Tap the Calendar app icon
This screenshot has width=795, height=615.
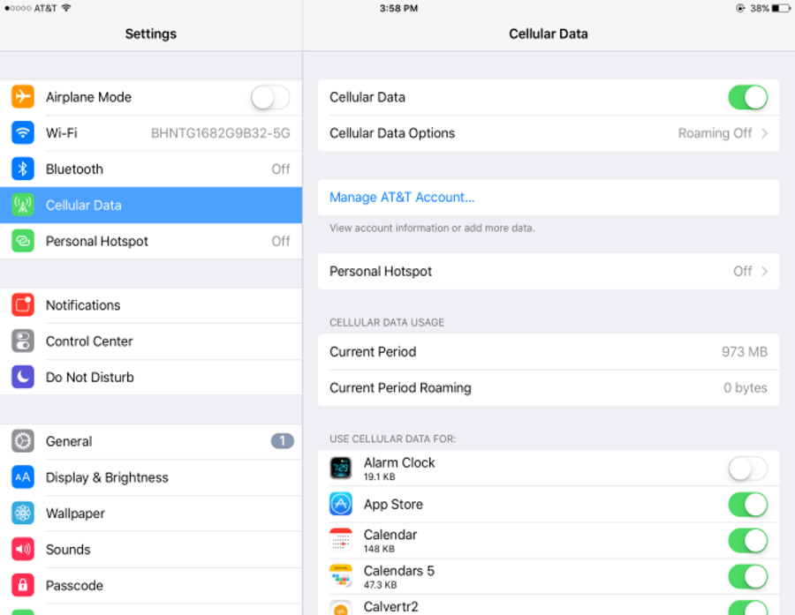(x=341, y=540)
